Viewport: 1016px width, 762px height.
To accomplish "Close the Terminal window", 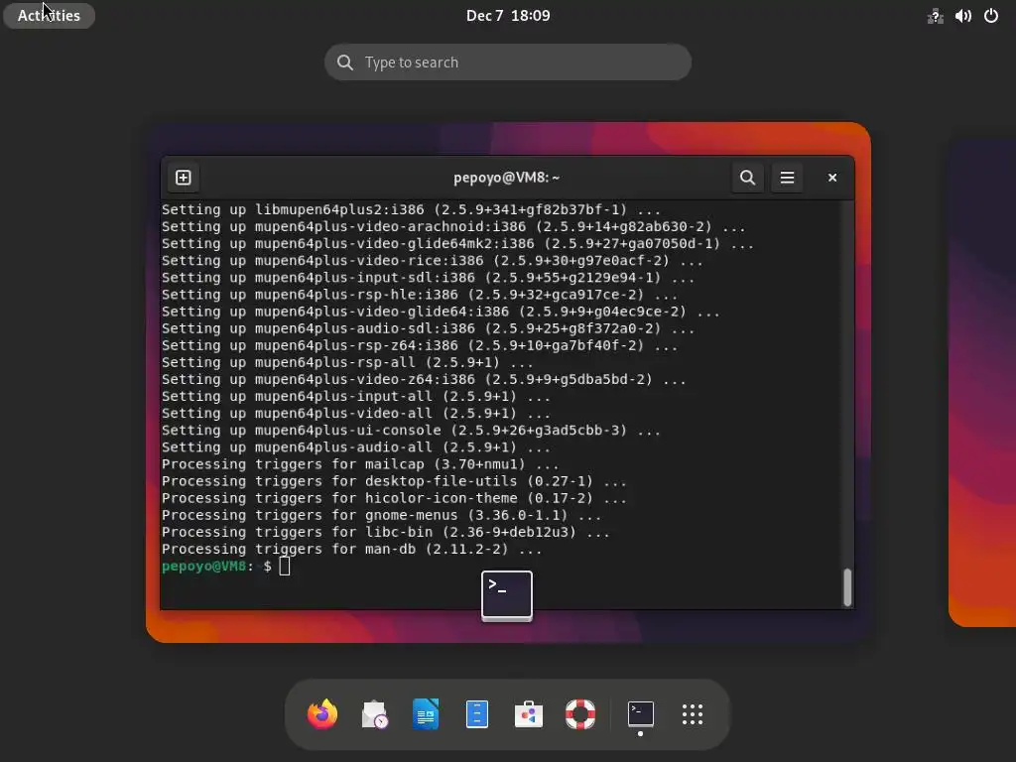I will tap(832, 178).
